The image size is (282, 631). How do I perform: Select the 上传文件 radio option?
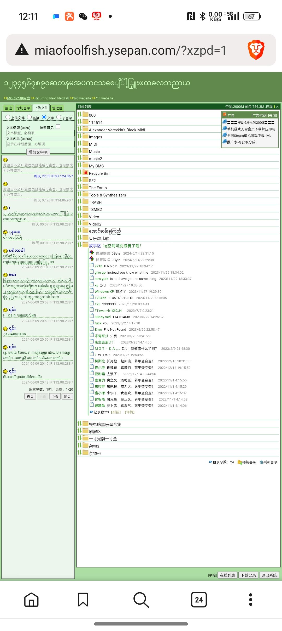pos(8,117)
